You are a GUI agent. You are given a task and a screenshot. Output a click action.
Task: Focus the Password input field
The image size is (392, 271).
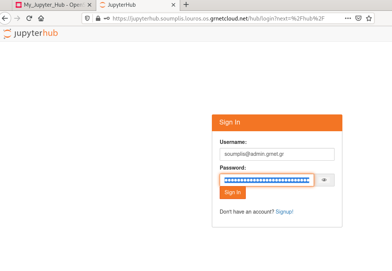267,180
